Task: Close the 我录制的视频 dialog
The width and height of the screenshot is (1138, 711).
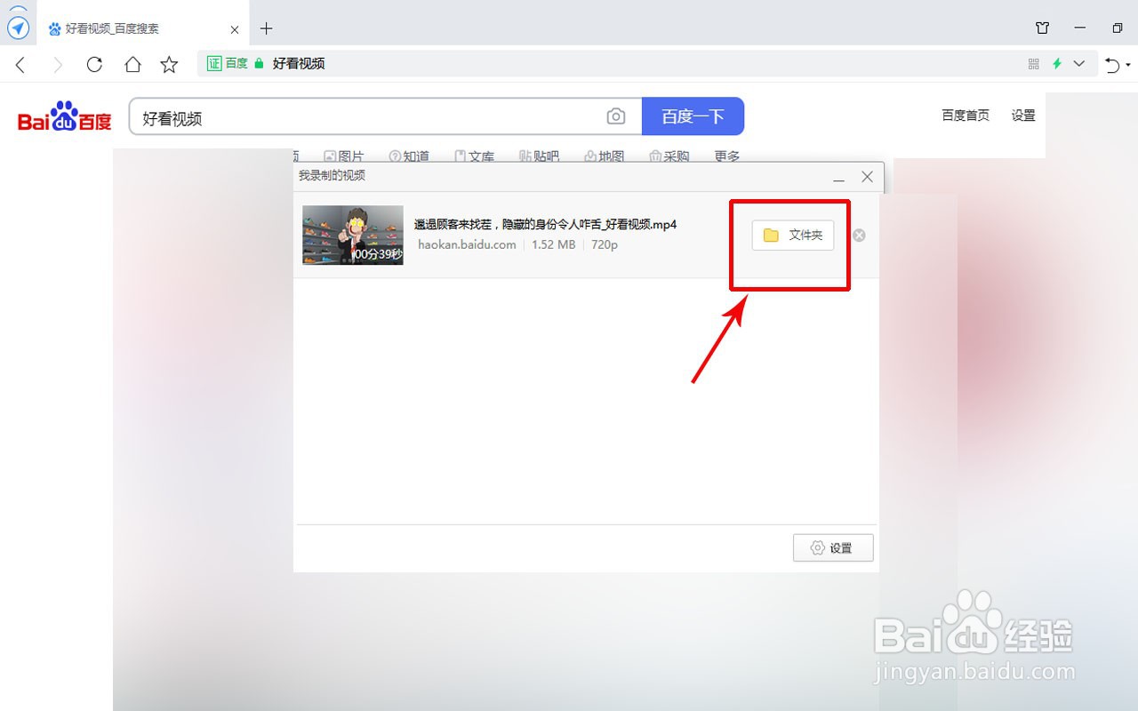Action: click(x=868, y=177)
